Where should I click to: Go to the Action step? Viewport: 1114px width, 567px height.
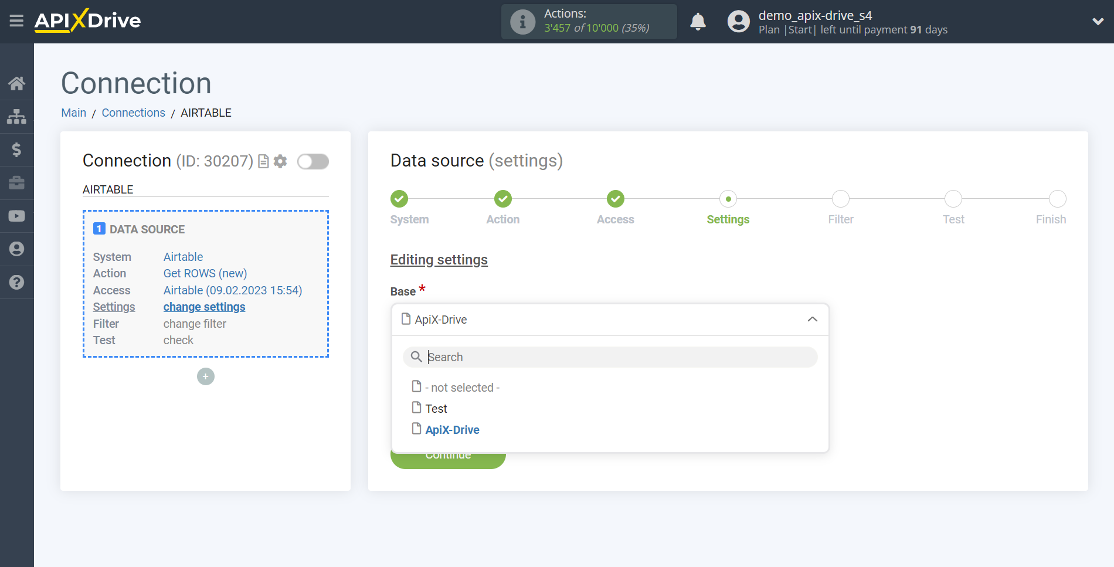(x=502, y=199)
